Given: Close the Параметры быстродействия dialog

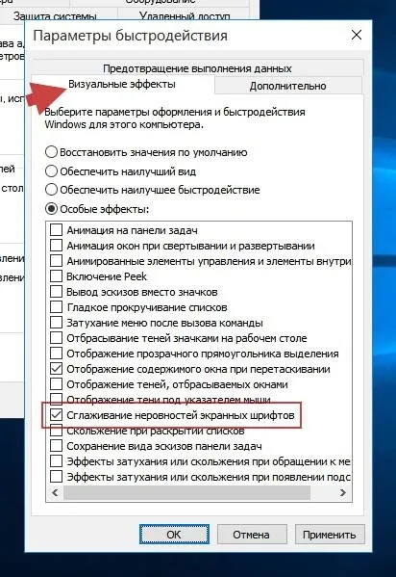Looking at the screenshot, I should tap(357, 36).
